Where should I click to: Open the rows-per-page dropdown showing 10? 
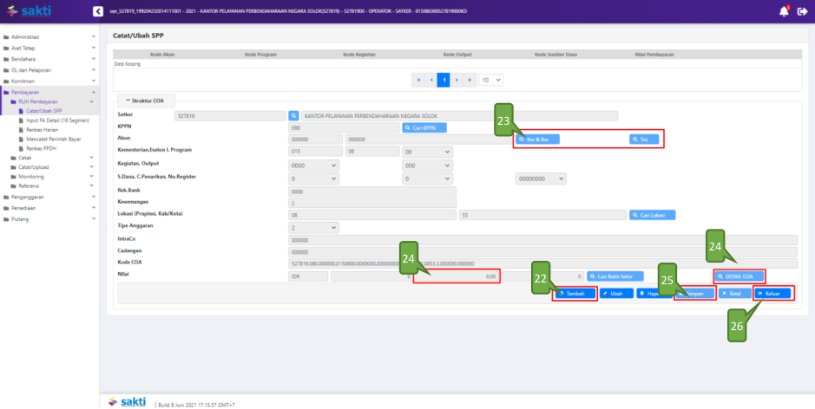click(x=491, y=80)
